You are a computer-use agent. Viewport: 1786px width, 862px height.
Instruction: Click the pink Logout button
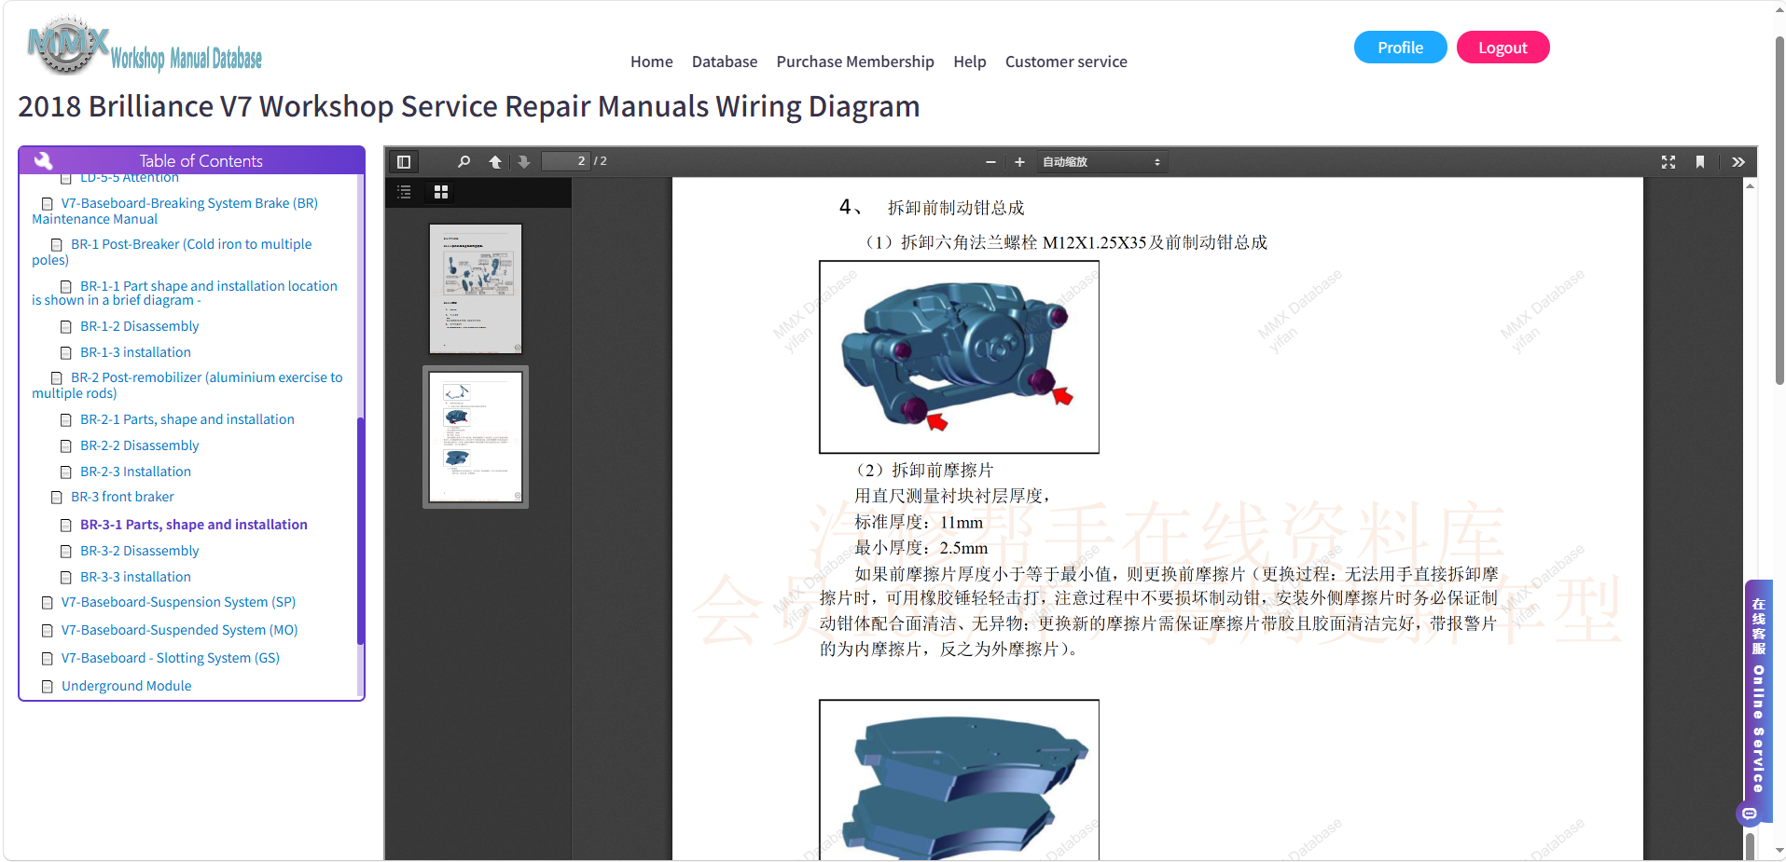tap(1502, 48)
